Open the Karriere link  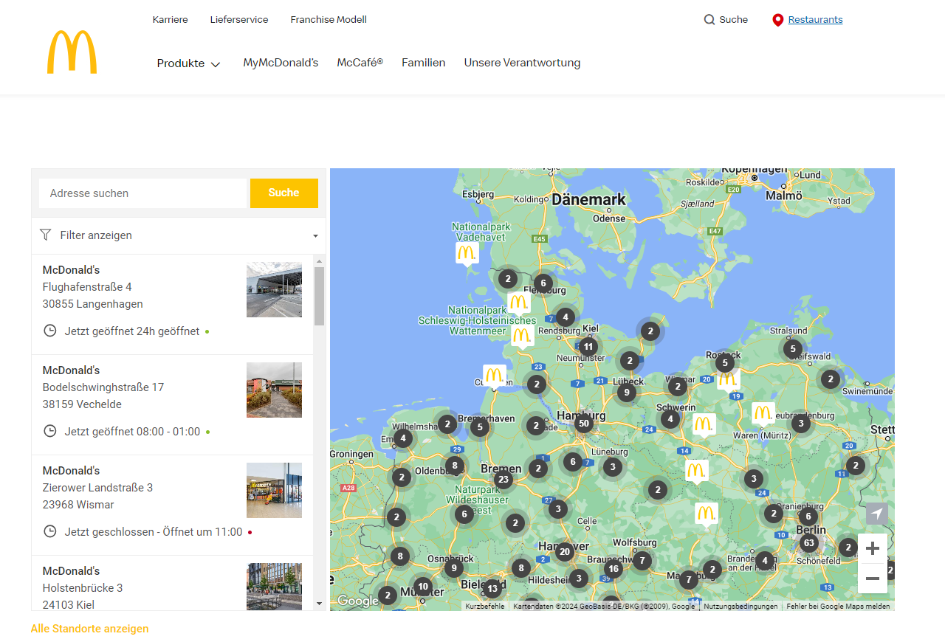click(x=171, y=20)
